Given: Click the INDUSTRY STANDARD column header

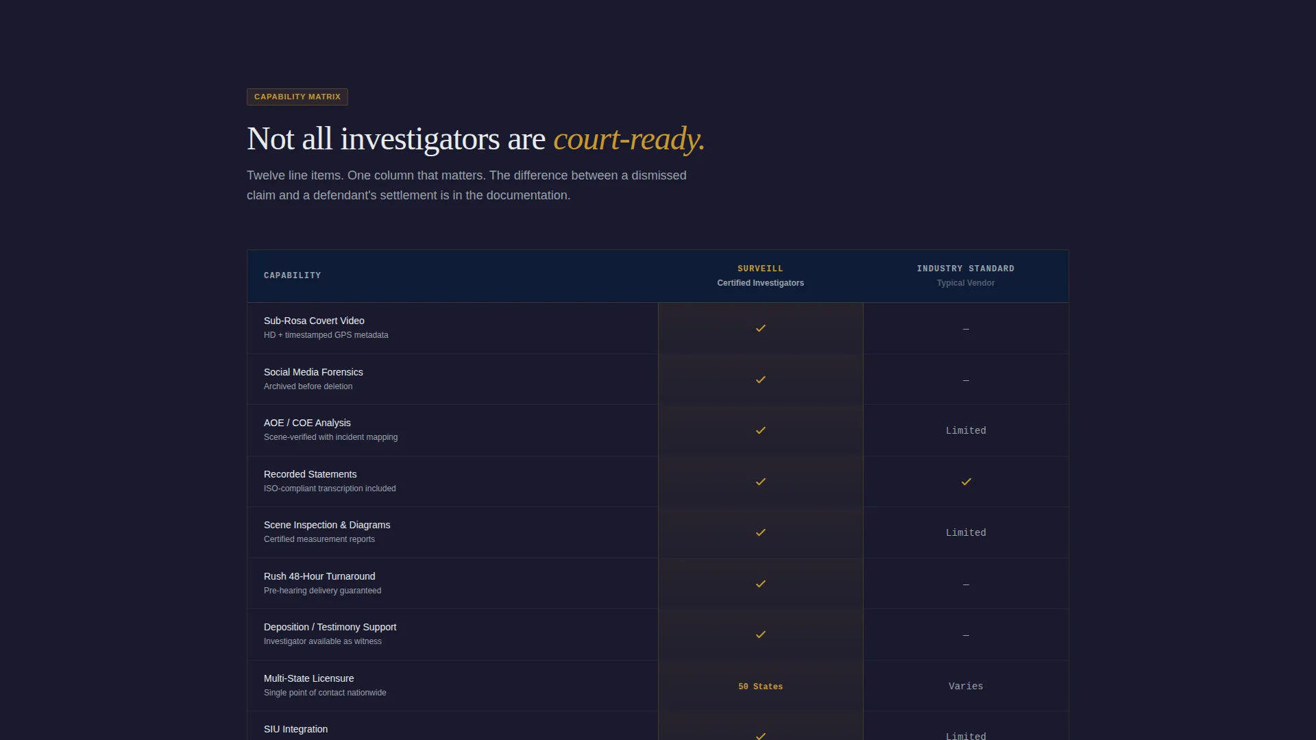Looking at the screenshot, I should (966, 269).
